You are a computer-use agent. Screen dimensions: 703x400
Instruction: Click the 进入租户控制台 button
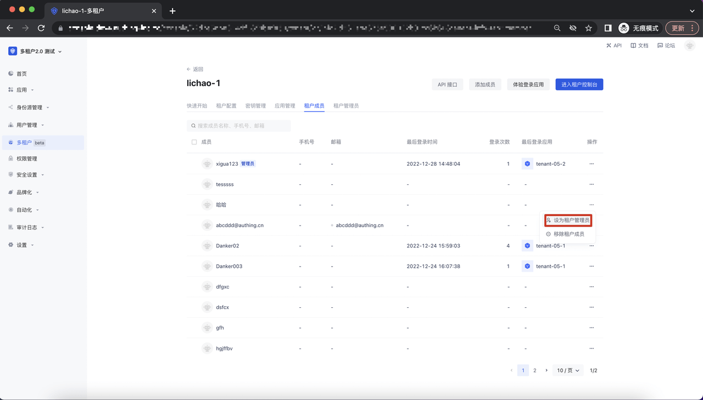click(579, 84)
